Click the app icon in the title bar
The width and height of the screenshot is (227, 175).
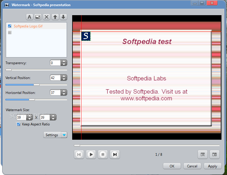tap(7, 5)
